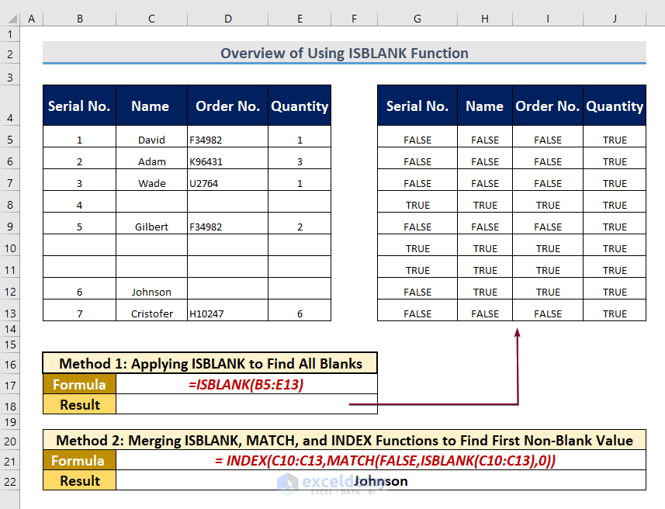
Task: Click the Select All corner triangle
Action: 12,19
